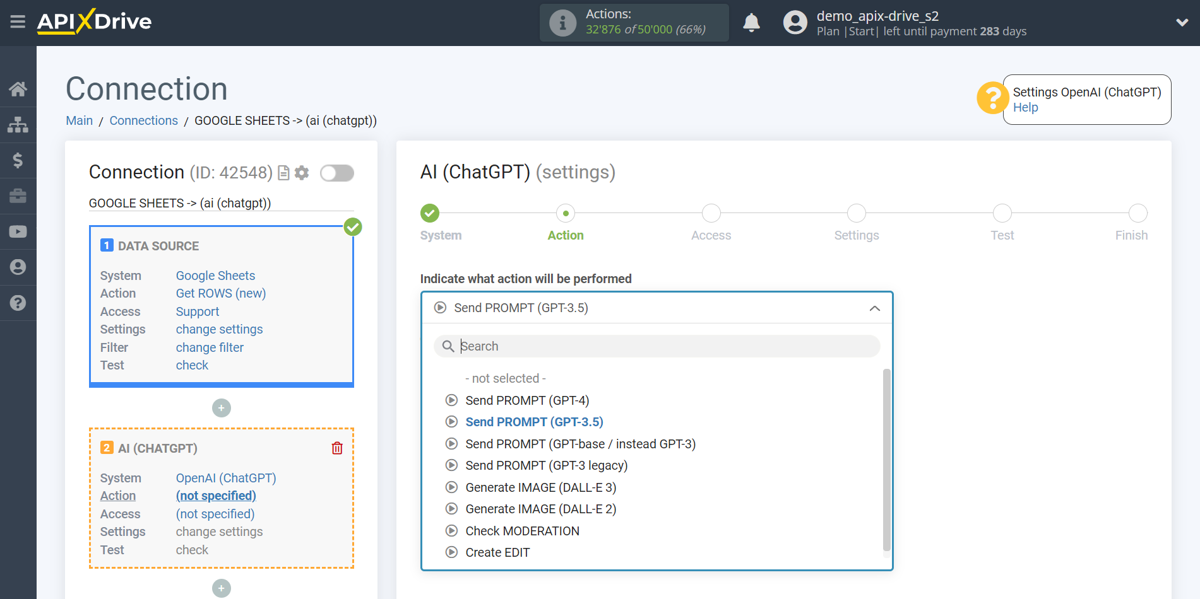Viewport: 1200px width, 599px height.
Task: Toggle the connection on/off switch
Action: coord(336,173)
